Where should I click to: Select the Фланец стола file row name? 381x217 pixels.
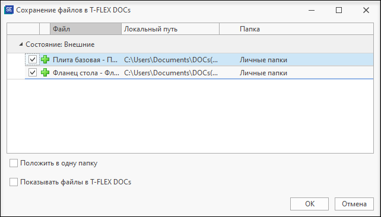(86, 72)
